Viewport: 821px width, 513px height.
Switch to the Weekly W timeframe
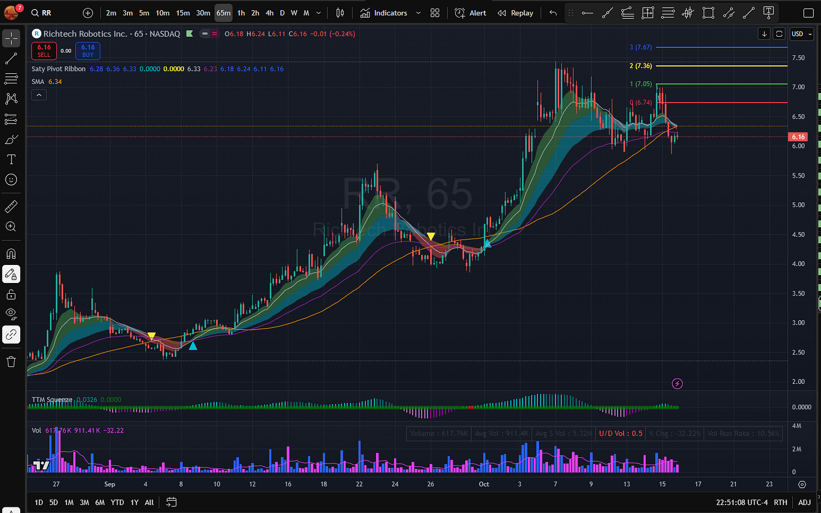pos(294,13)
